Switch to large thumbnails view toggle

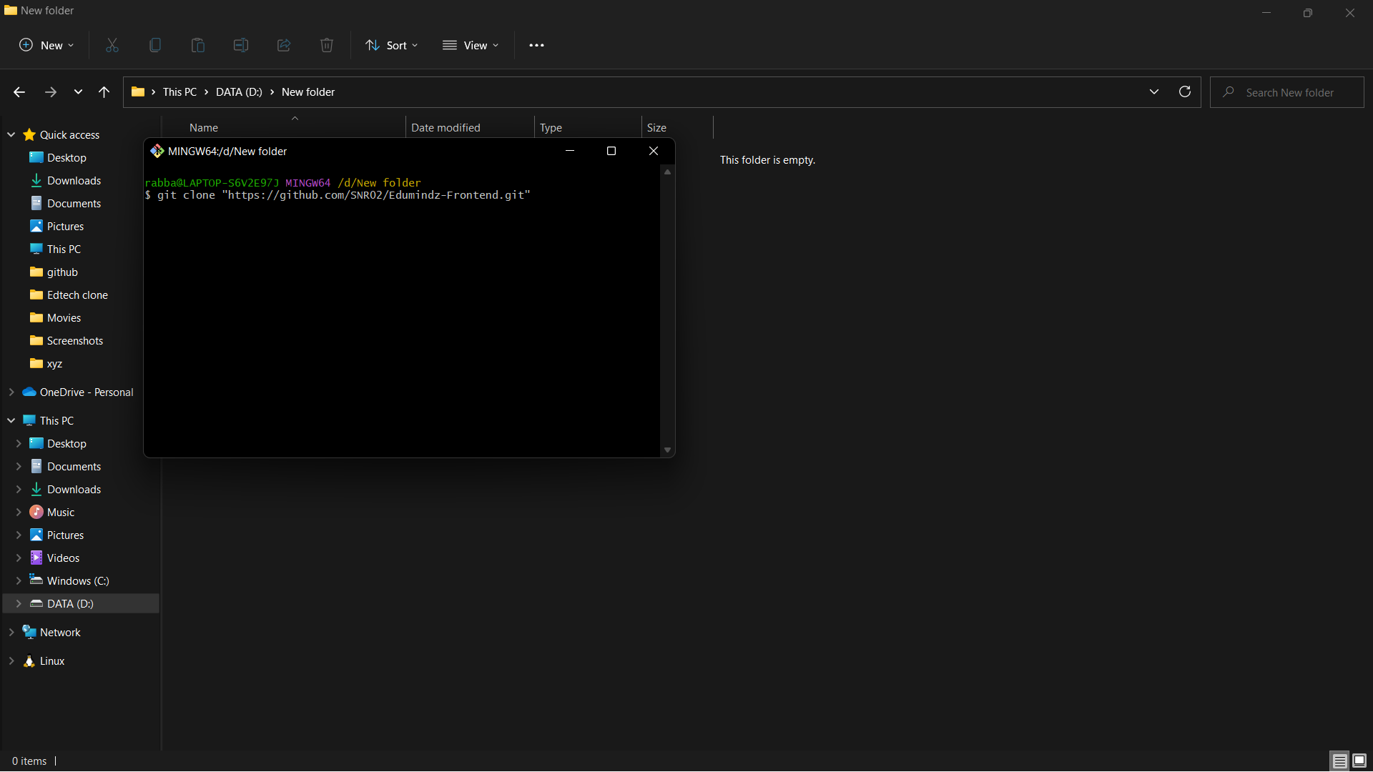point(1359,761)
